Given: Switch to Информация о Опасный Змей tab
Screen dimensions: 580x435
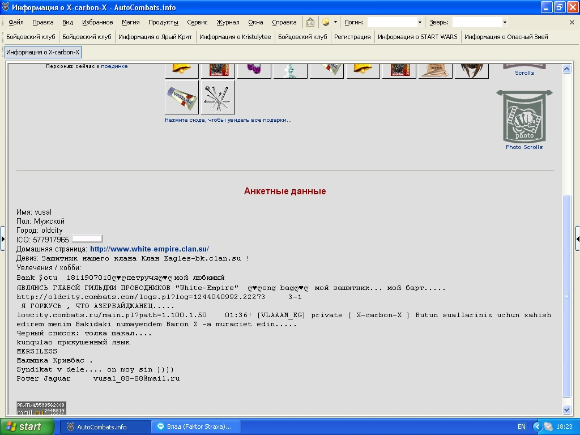Looking at the screenshot, I should tap(506, 37).
